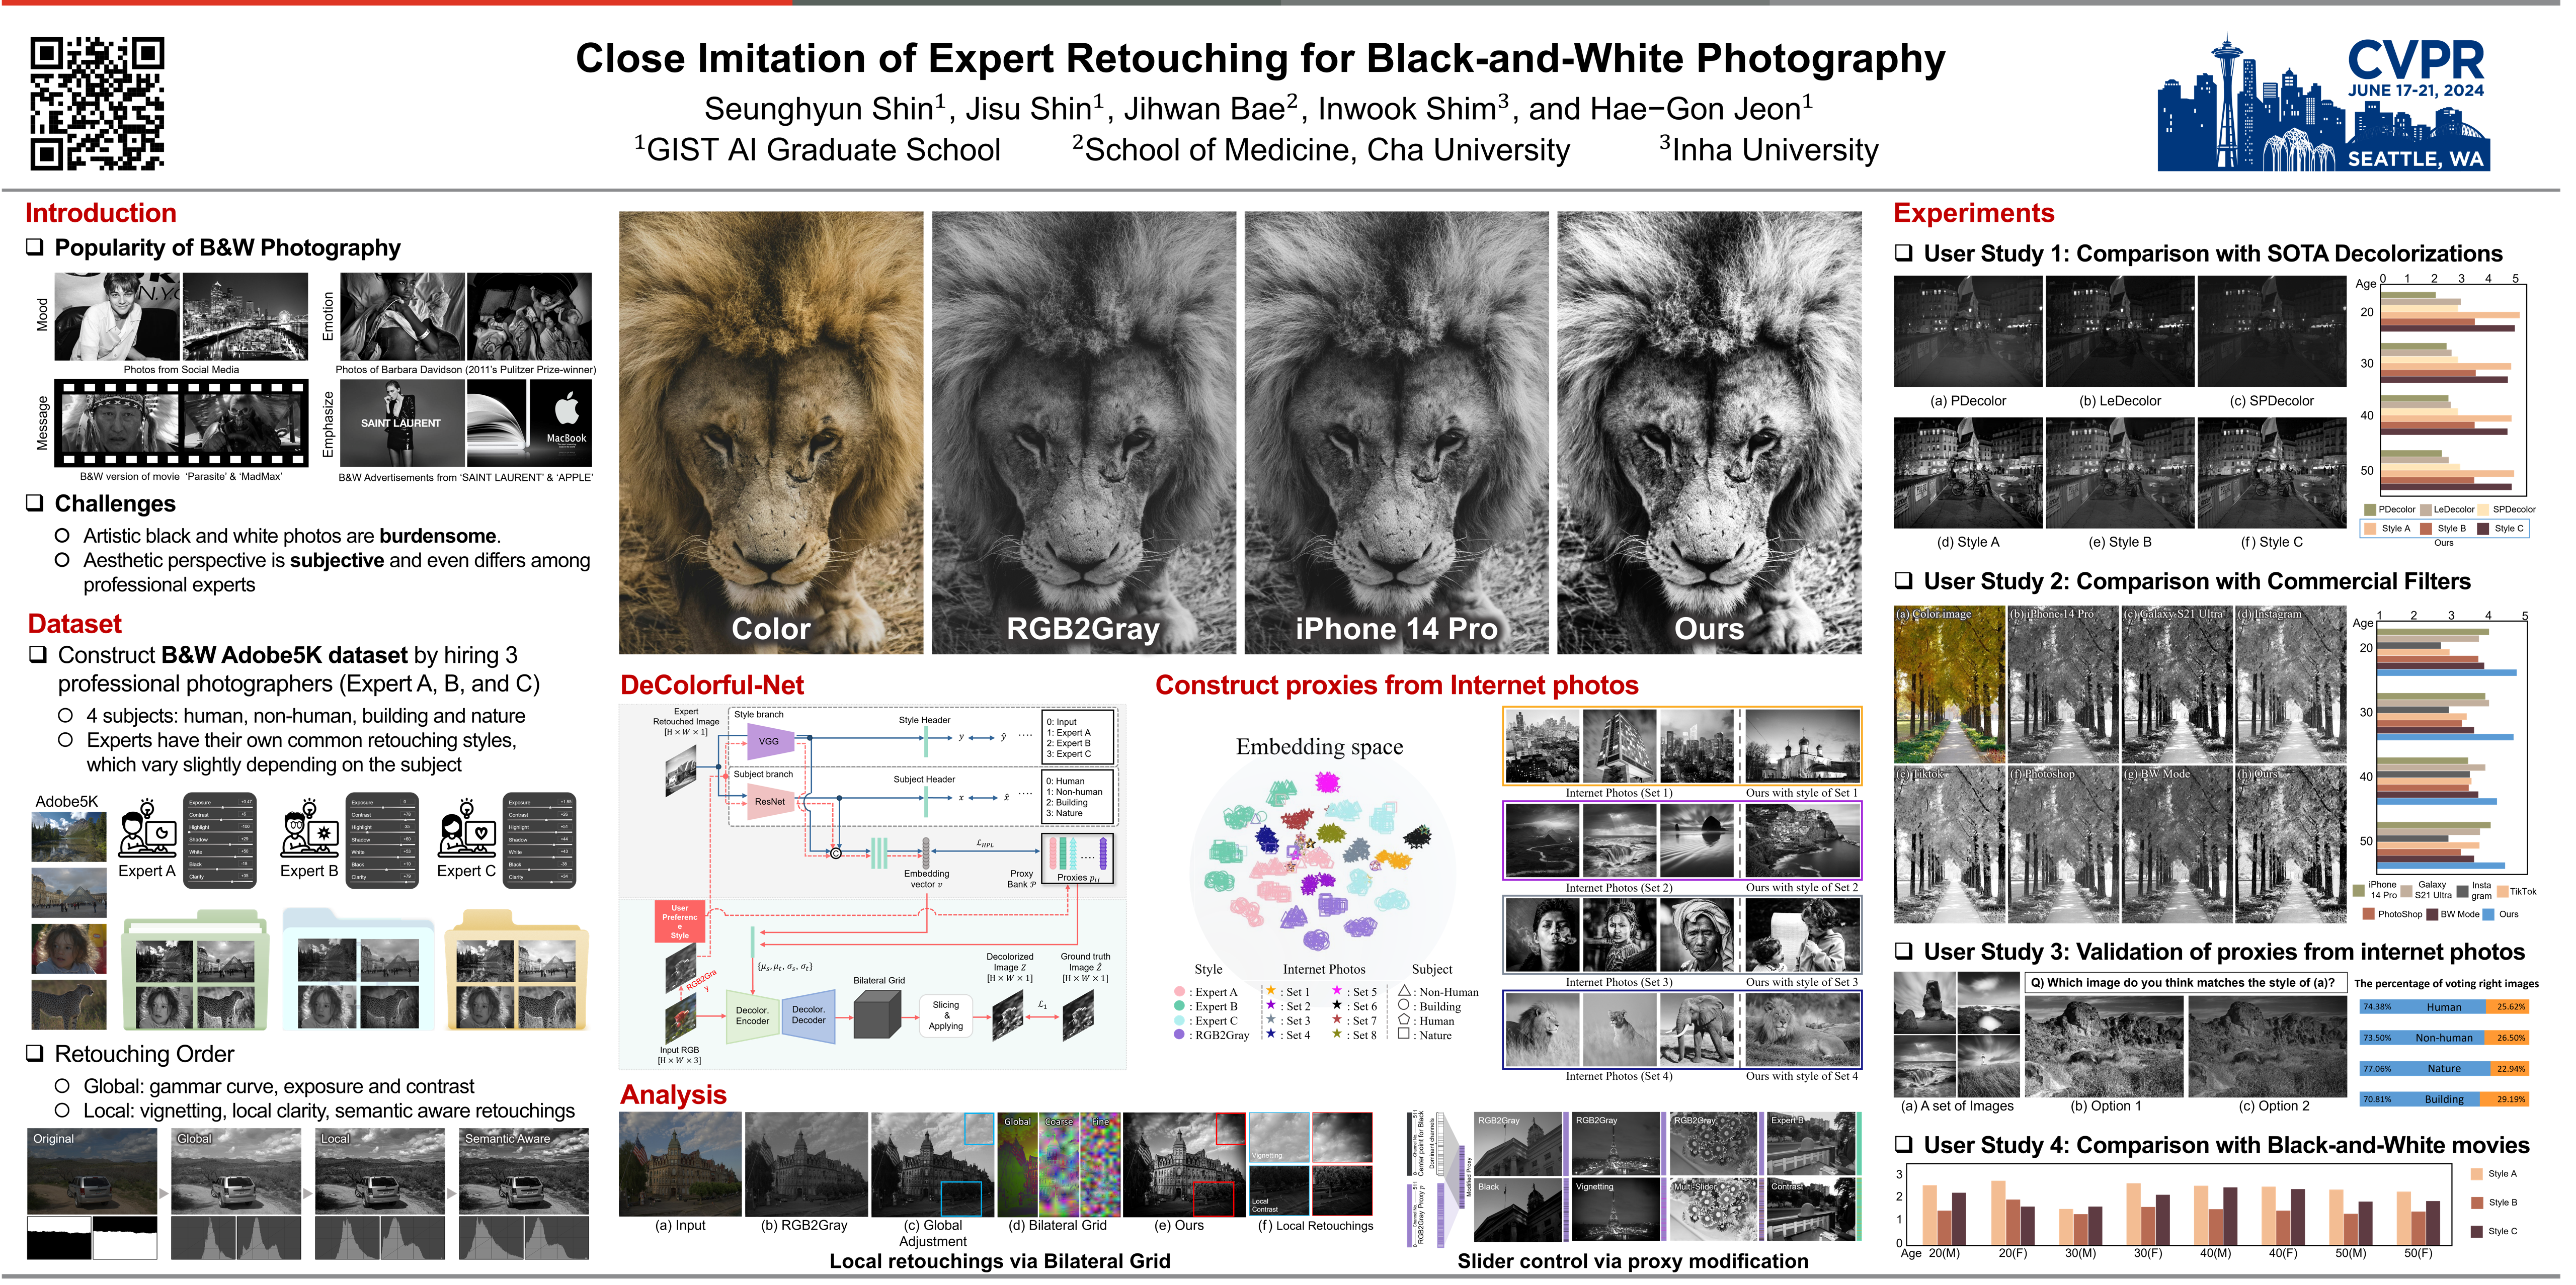Click the red User Preference Style box

click(x=680, y=922)
